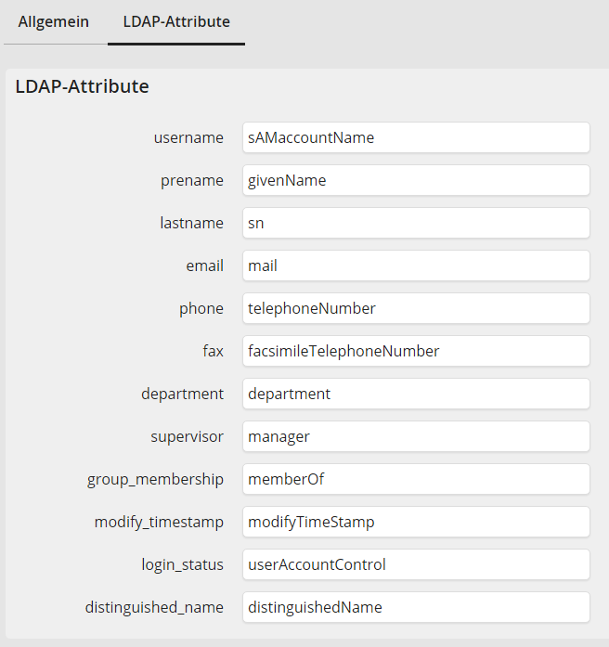Click the telephoneNumber phone input field
The image size is (609, 647).
[416, 308]
